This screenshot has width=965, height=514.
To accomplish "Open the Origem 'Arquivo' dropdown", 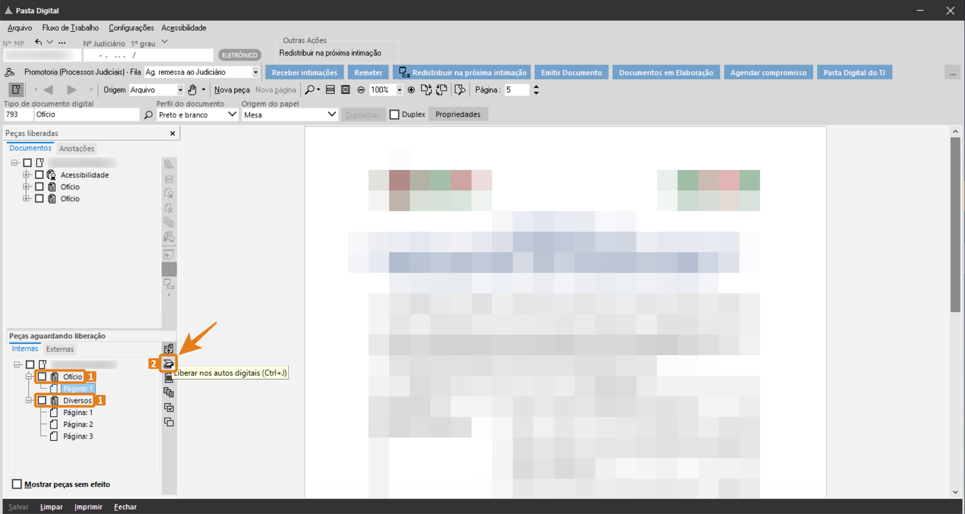I will (x=180, y=90).
